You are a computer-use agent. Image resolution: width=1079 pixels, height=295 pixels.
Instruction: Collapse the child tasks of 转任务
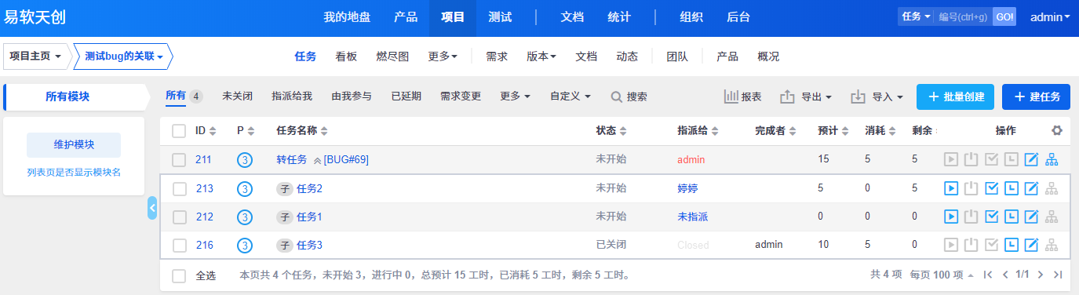tap(317, 160)
